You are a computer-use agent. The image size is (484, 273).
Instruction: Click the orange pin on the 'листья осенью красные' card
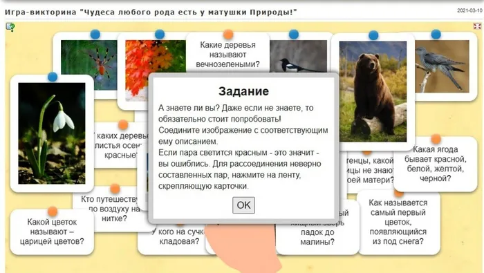[x=123, y=124]
